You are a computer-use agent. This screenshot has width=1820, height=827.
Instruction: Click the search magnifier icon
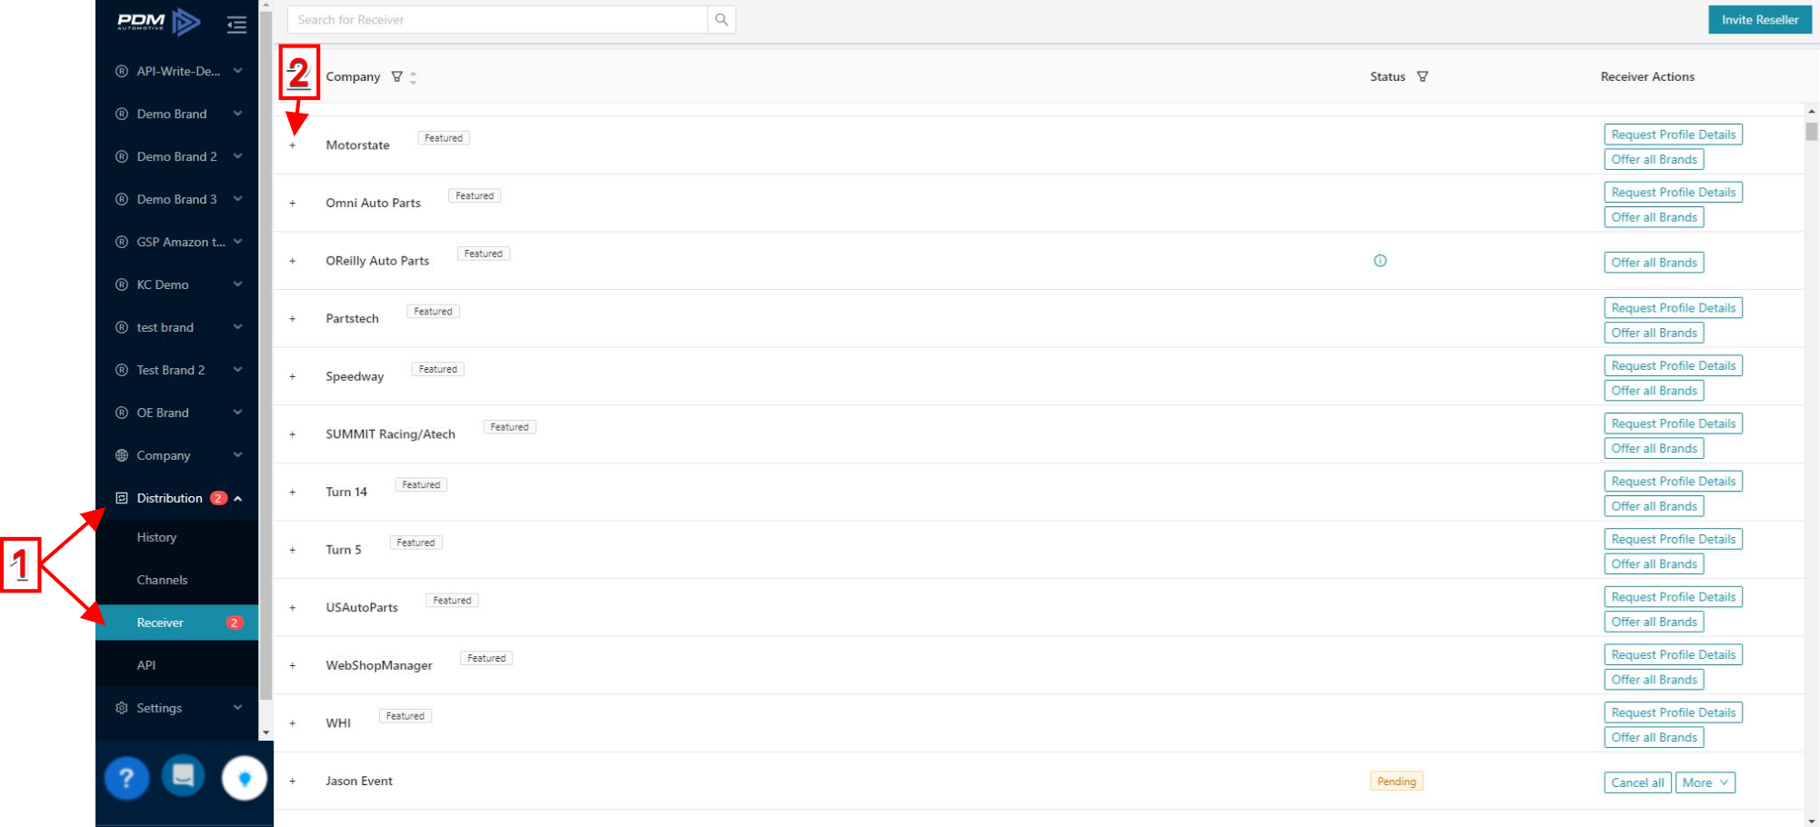[722, 19]
